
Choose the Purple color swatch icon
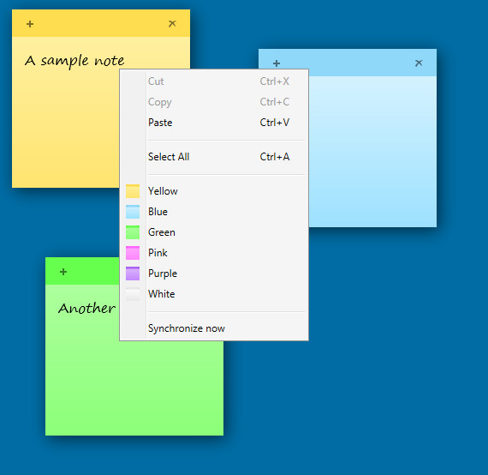[133, 274]
